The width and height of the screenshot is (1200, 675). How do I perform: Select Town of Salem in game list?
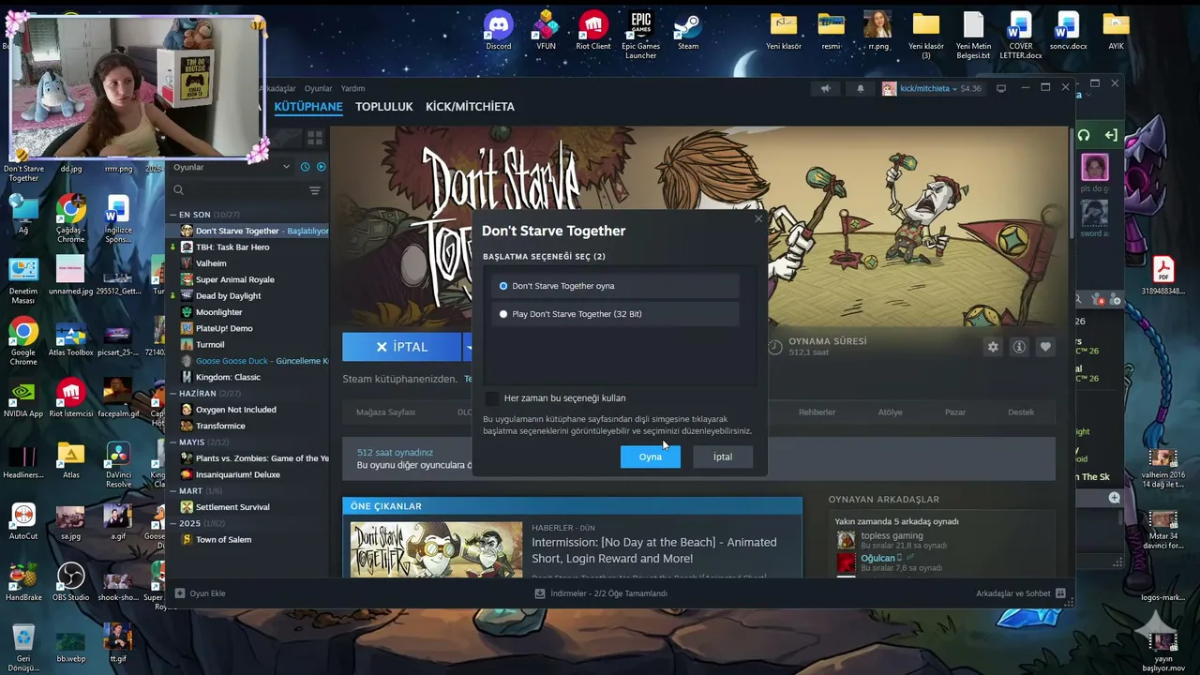[x=223, y=540]
